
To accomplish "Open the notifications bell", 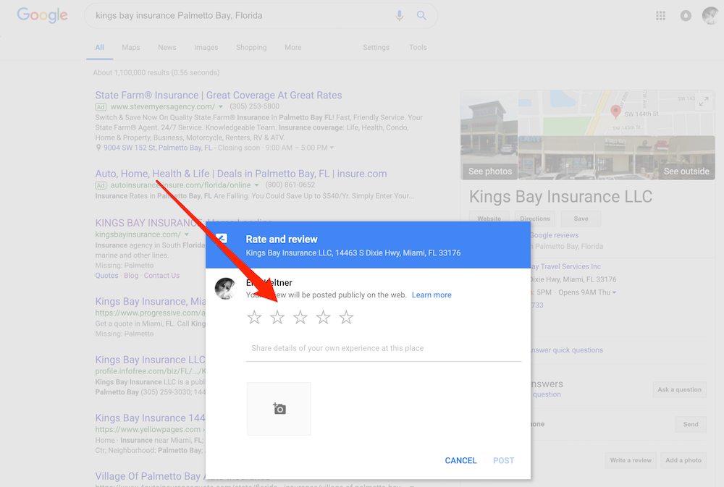I will pyautogui.click(x=686, y=16).
